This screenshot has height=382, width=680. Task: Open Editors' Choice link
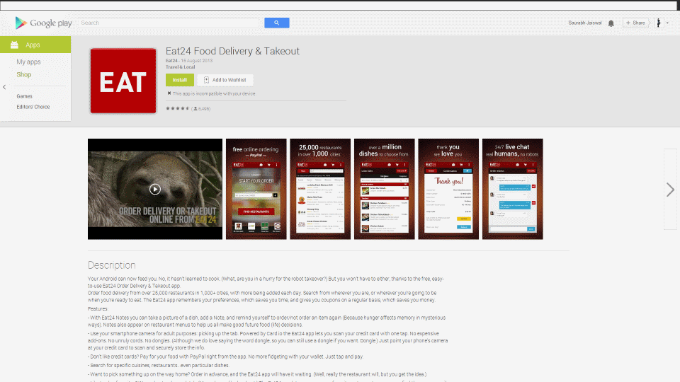pyautogui.click(x=33, y=107)
